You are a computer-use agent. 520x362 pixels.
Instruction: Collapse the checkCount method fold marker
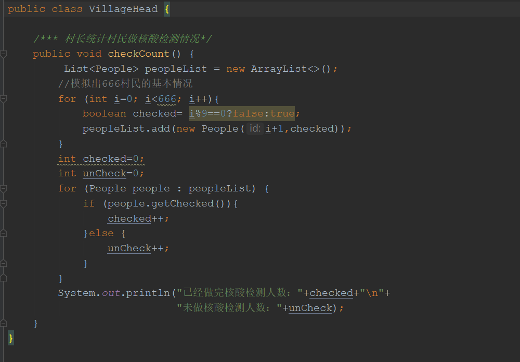(4, 54)
